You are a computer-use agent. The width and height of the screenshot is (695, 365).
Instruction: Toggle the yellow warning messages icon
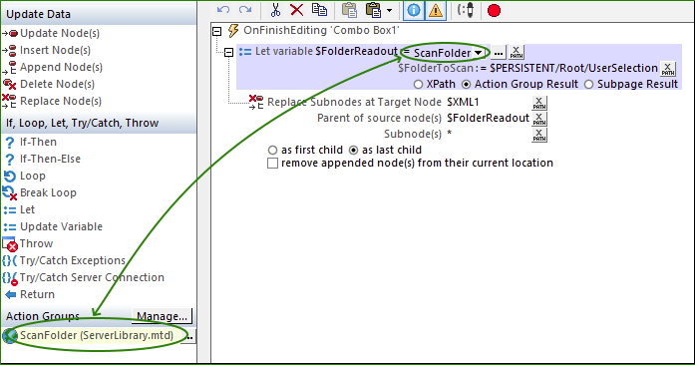coord(436,10)
